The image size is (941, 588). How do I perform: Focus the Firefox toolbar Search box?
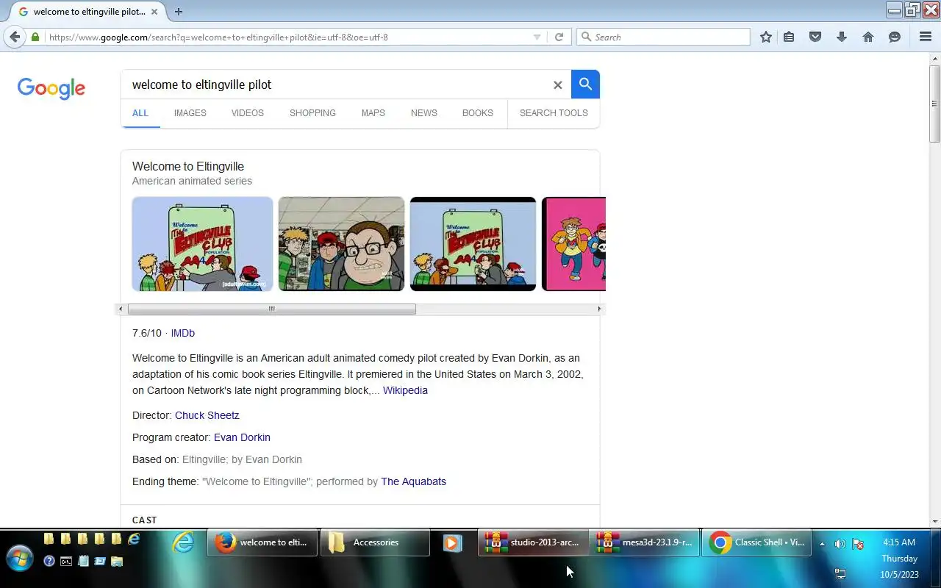click(664, 37)
